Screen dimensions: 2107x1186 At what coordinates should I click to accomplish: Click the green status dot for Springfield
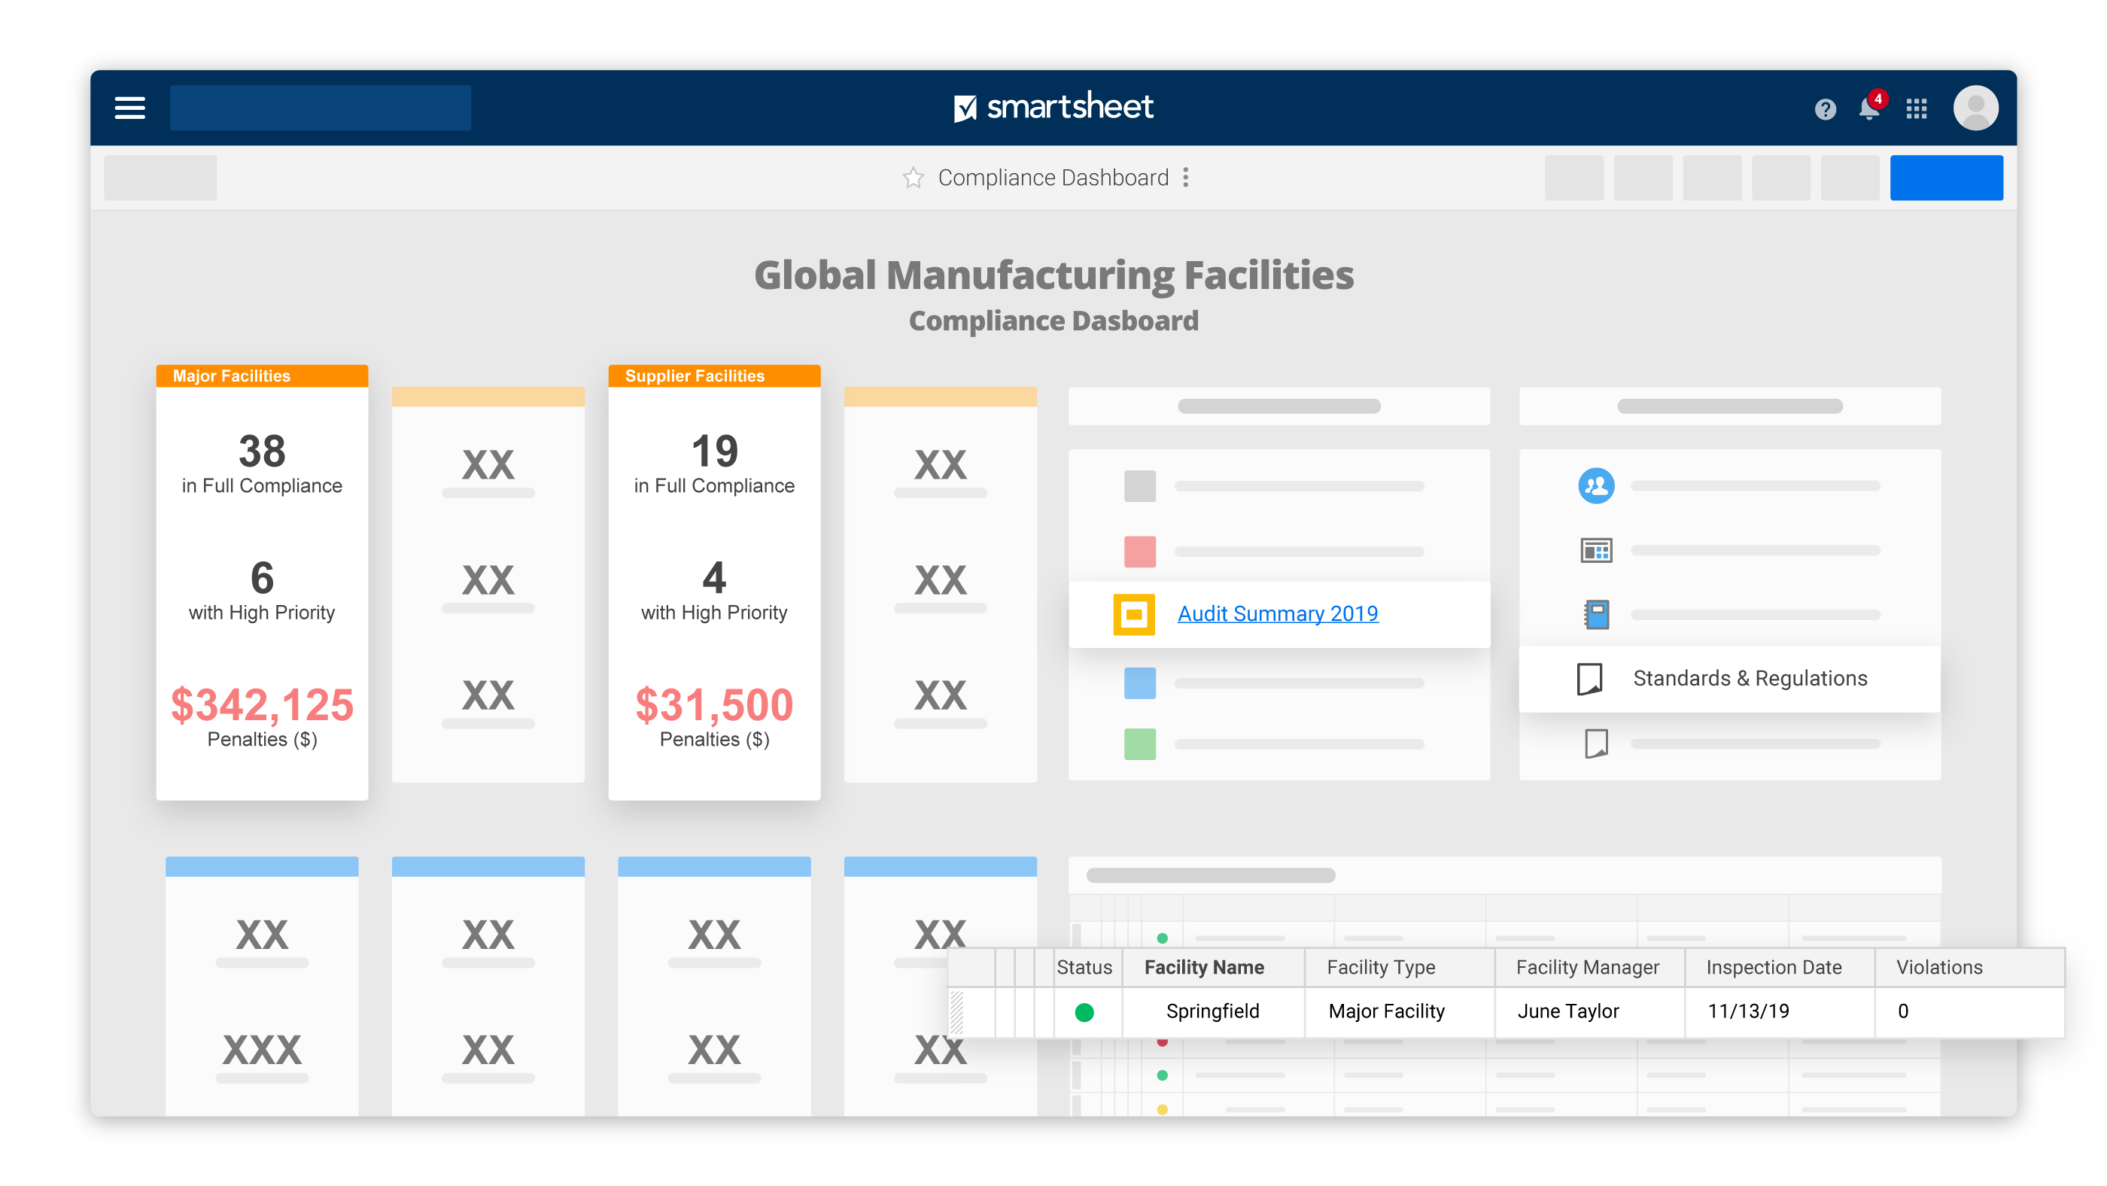pyautogui.click(x=1084, y=1013)
